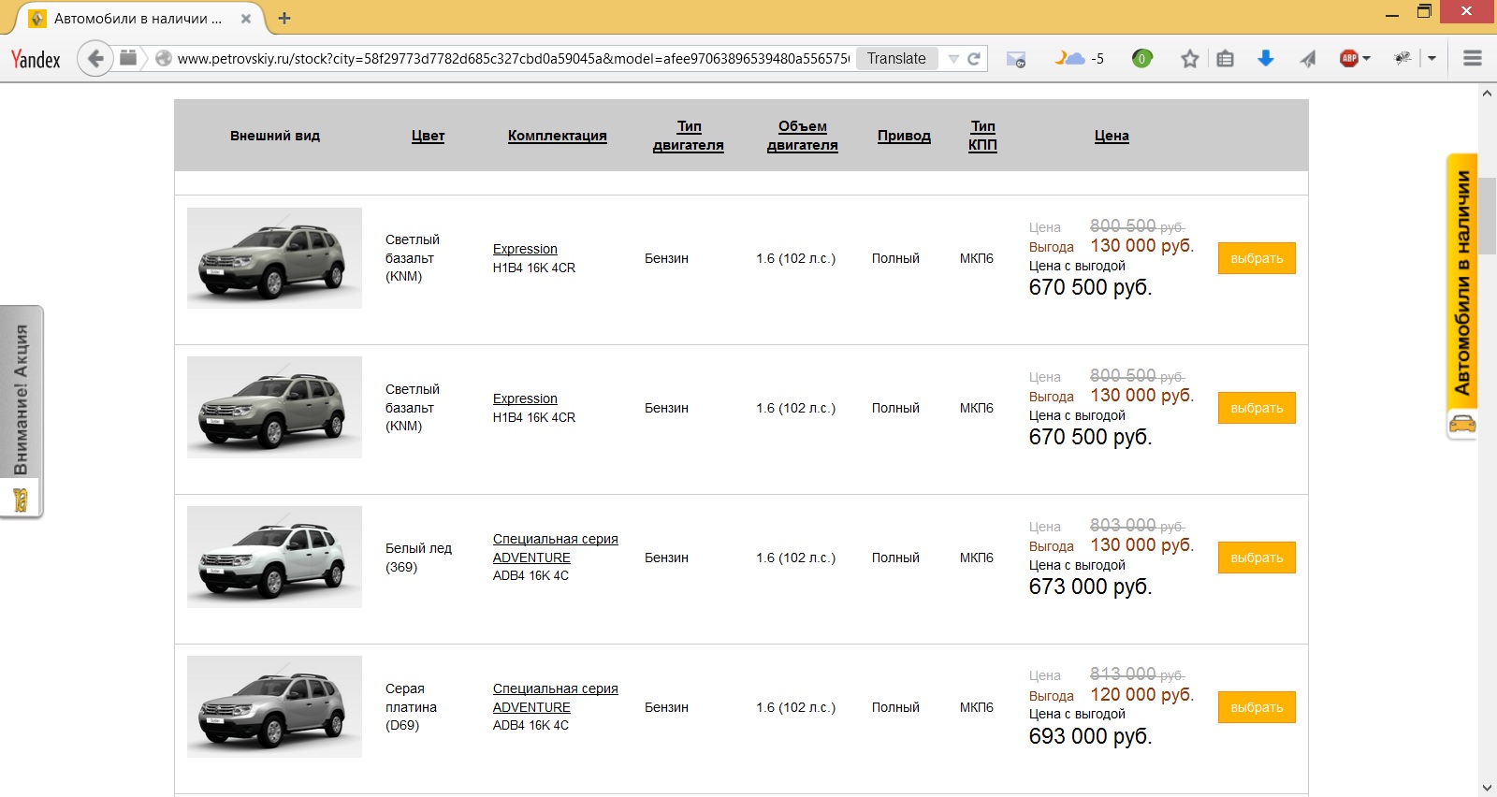Open the Автомобили в наличии side tab
The image size is (1497, 797).
pos(1461,297)
